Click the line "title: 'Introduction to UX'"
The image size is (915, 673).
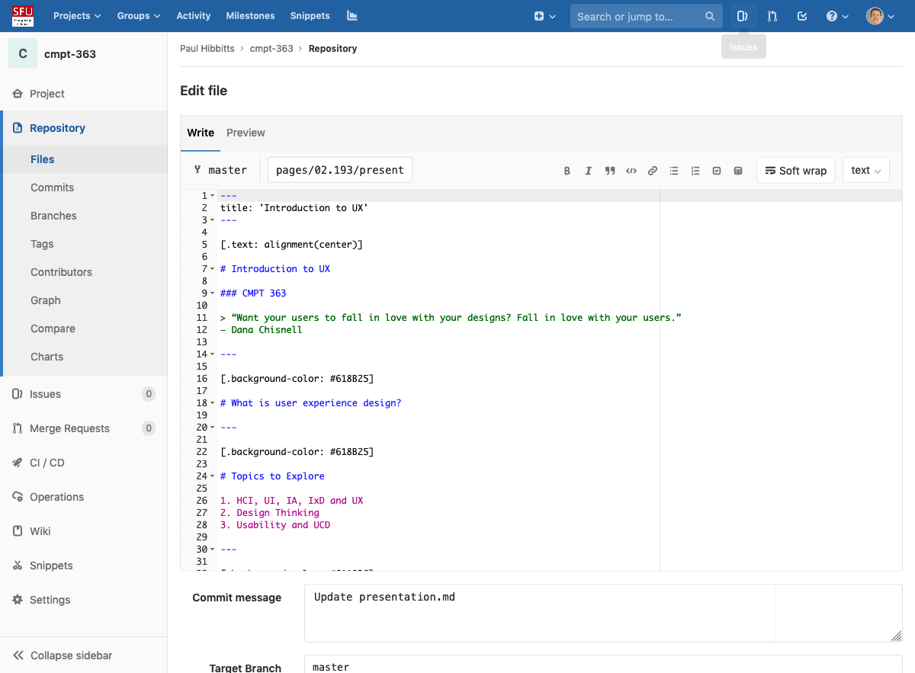pos(294,208)
